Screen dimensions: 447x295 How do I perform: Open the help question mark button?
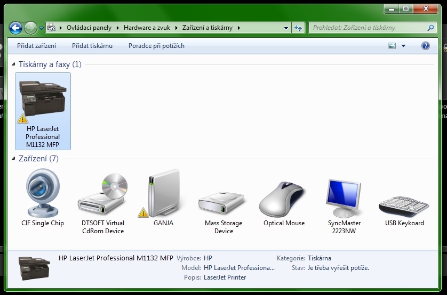(425, 46)
